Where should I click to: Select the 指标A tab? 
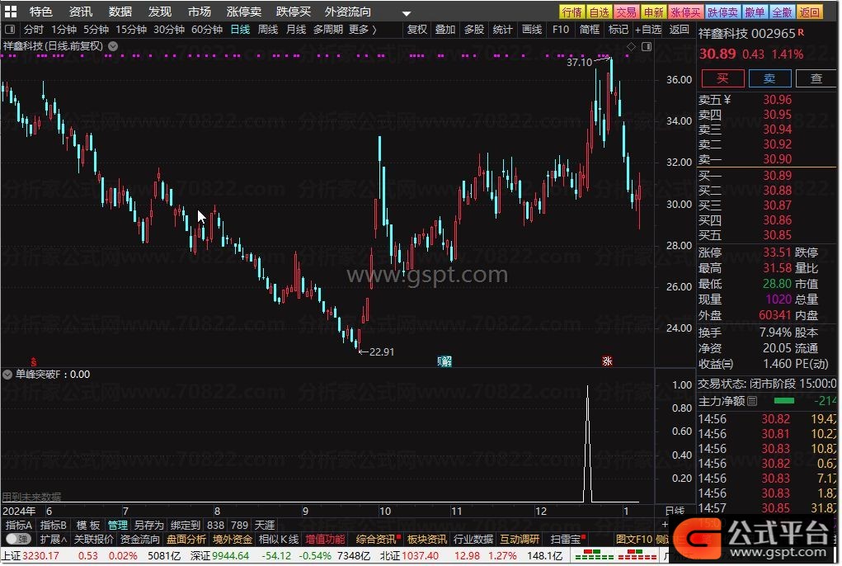(19, 526)
